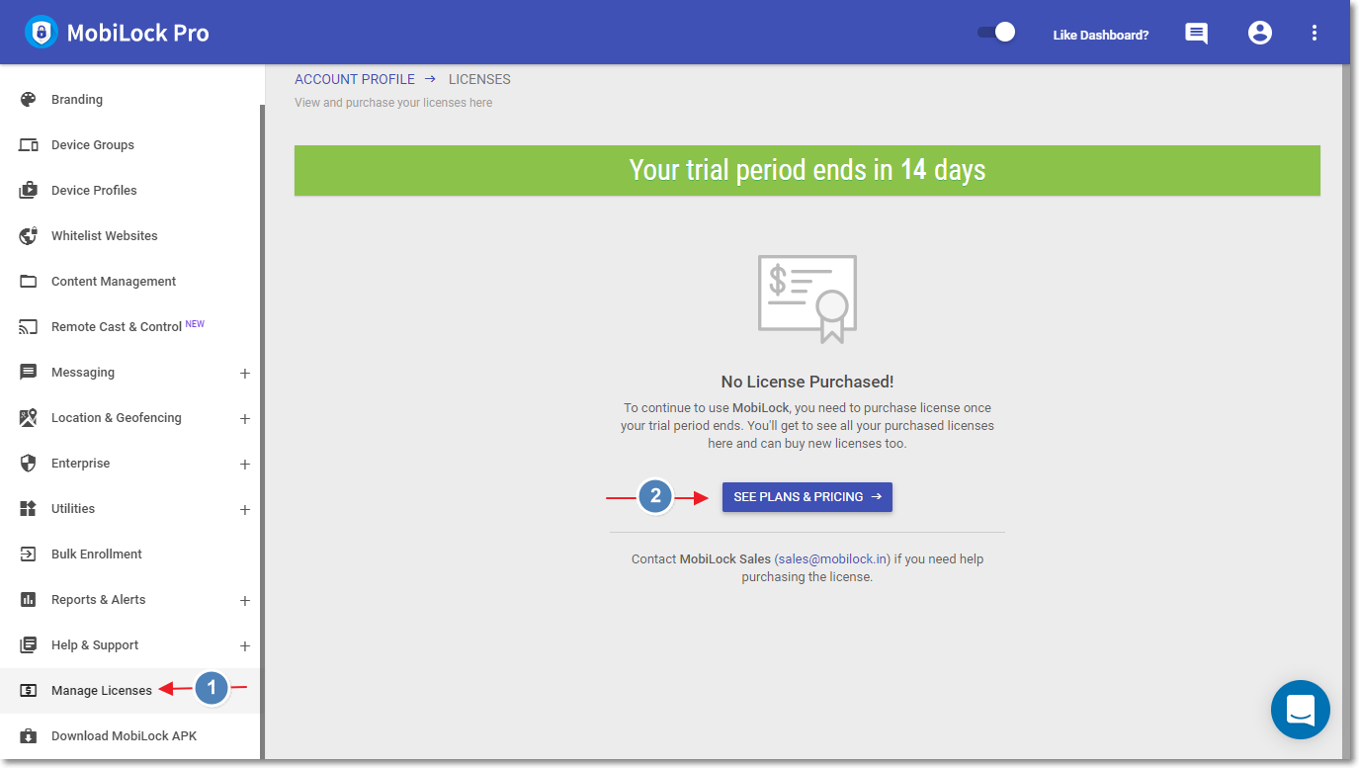The image size is (1359, 768).
Task: Expand the Help & Support plus sign
Action: tap(245, 646)
